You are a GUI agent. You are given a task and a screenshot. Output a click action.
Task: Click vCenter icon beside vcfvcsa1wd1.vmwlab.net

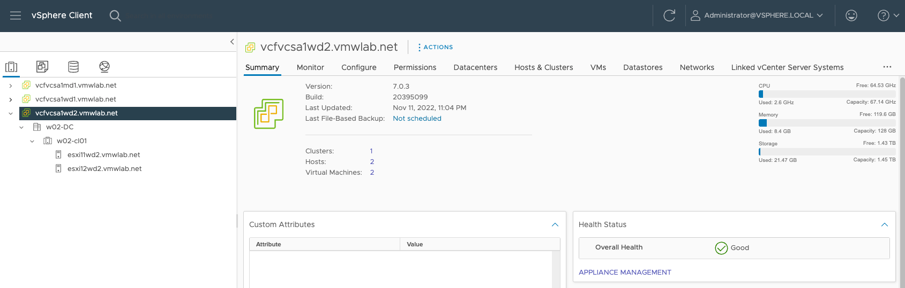pyautogui.click(x=26, y=99)
